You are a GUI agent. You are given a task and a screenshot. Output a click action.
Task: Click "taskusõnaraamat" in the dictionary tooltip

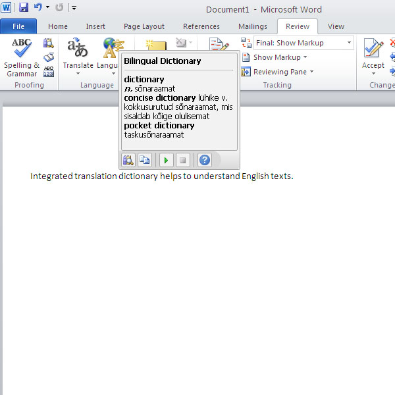pos(154,135)
